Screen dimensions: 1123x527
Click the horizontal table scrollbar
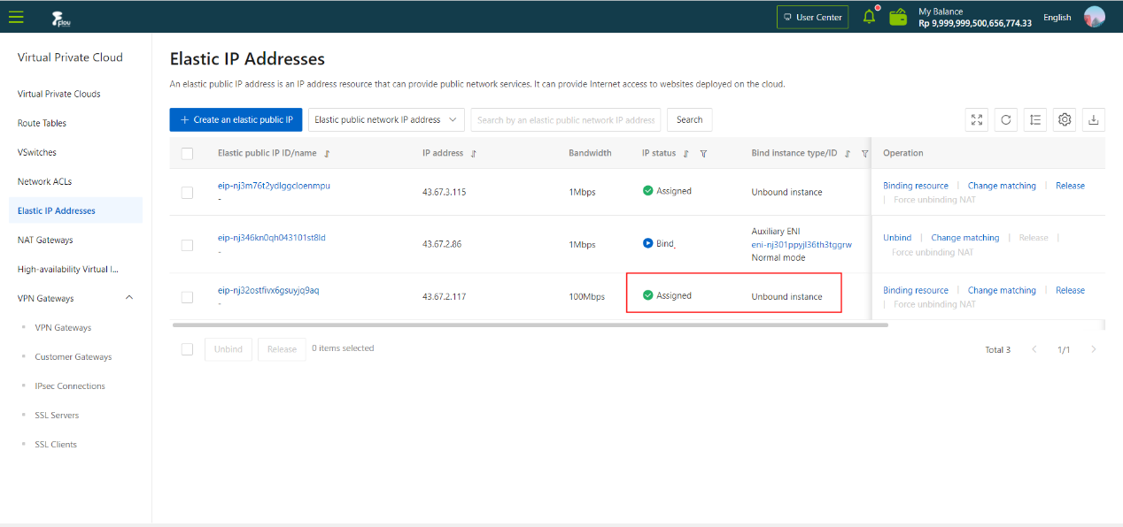click(x=530, y=325)
